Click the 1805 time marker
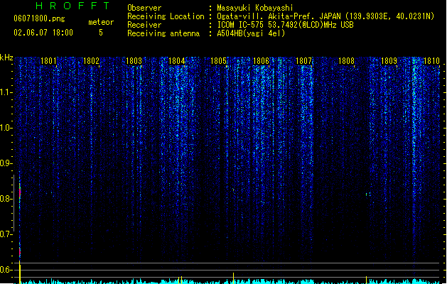Viewport: 447px width, 284px height. tap(218, 61)
